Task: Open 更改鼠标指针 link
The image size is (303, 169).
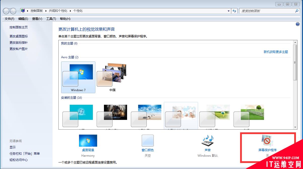Action: (19, 42)
